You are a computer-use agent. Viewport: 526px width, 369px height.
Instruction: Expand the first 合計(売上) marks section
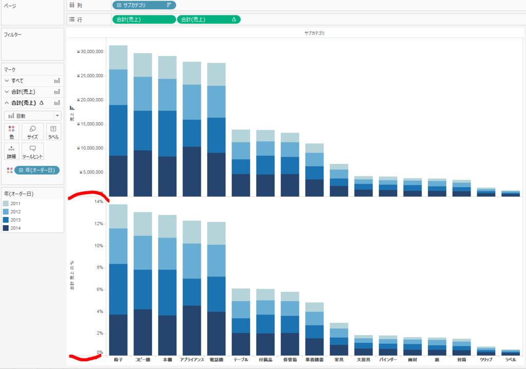[x=7, y=91]
